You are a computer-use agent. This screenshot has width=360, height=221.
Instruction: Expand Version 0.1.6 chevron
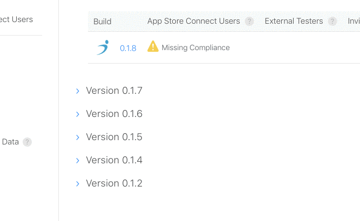click(78, 114)
